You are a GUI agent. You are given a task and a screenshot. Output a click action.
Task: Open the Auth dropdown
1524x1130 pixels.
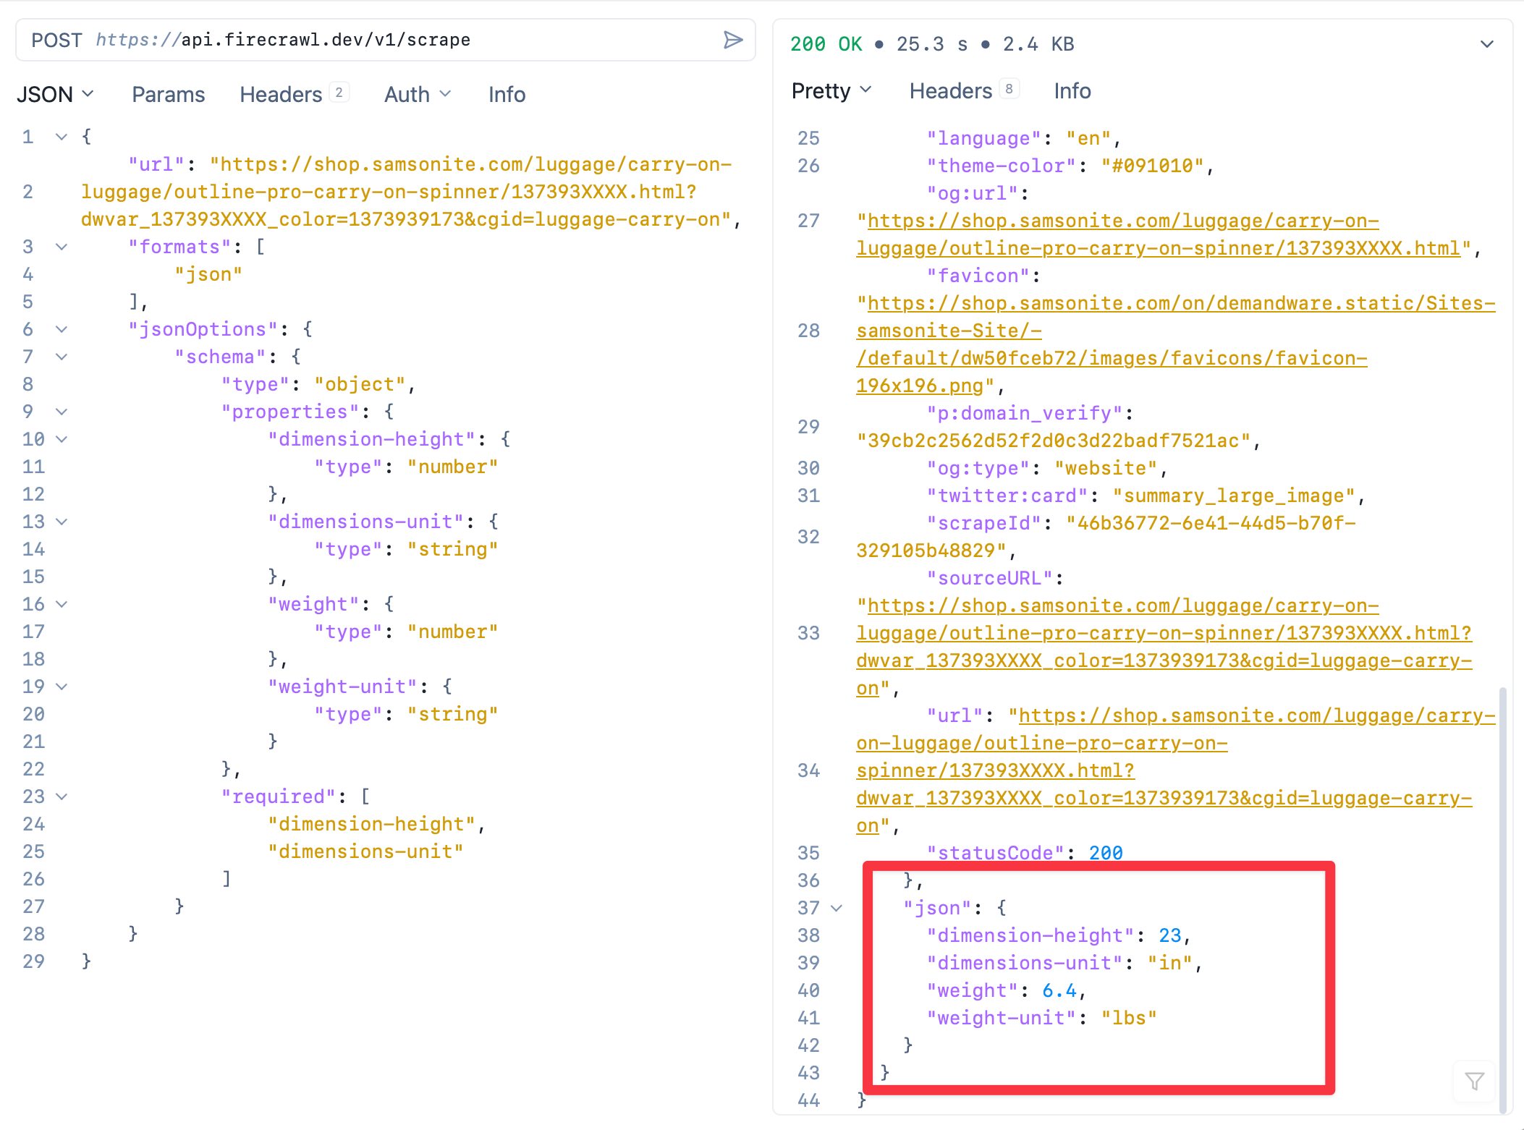[418, 94]
